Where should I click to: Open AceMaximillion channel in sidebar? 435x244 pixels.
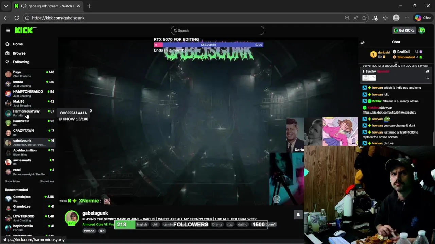coord(30,152)
